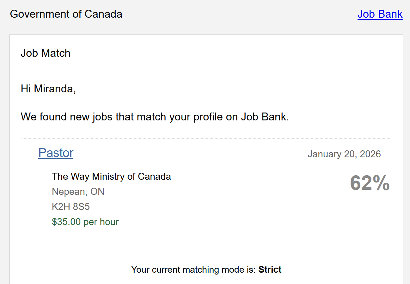
Task: Click the 62% match score
Action: (370, 183)
